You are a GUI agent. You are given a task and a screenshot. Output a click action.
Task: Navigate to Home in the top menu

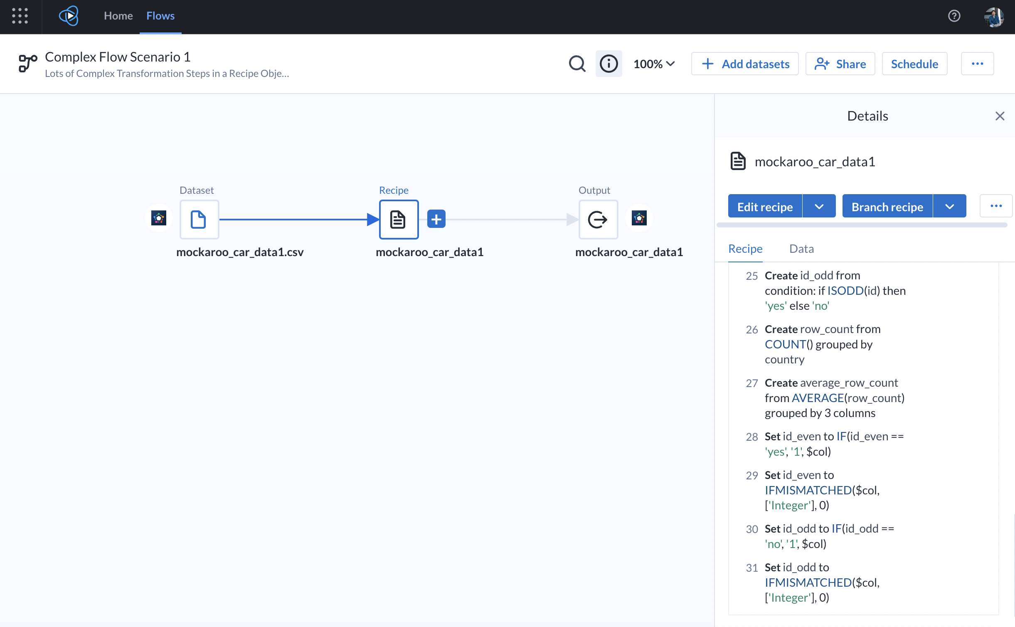click(x=118, y=16)
